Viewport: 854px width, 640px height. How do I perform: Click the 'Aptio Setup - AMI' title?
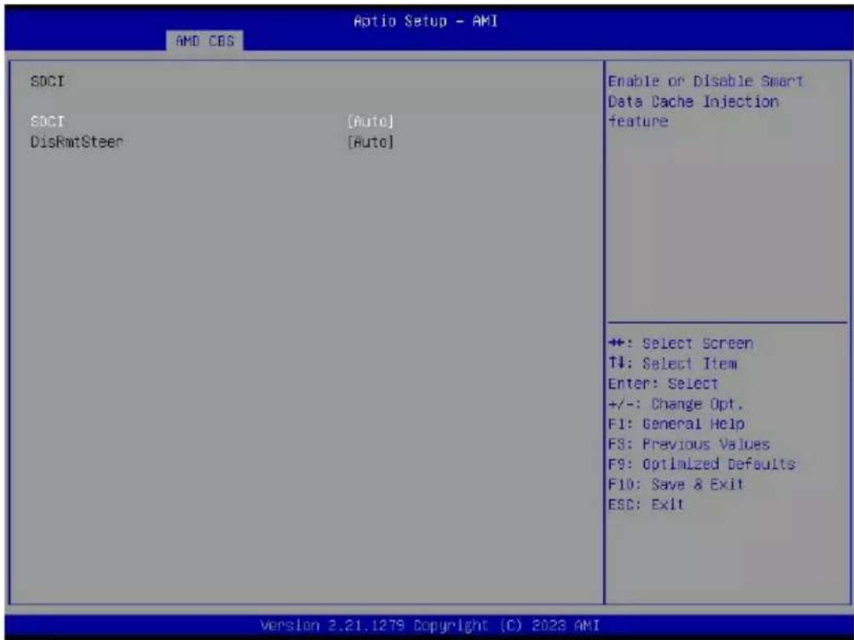[425, 21]
